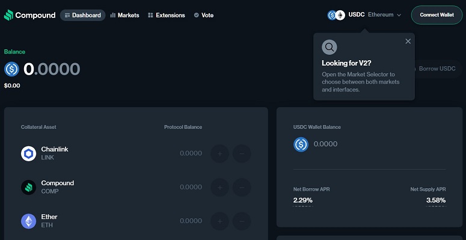Add Chainlink collateral with plus button
The height and width of the screenshot is (240, 466).
pos(220,153)
